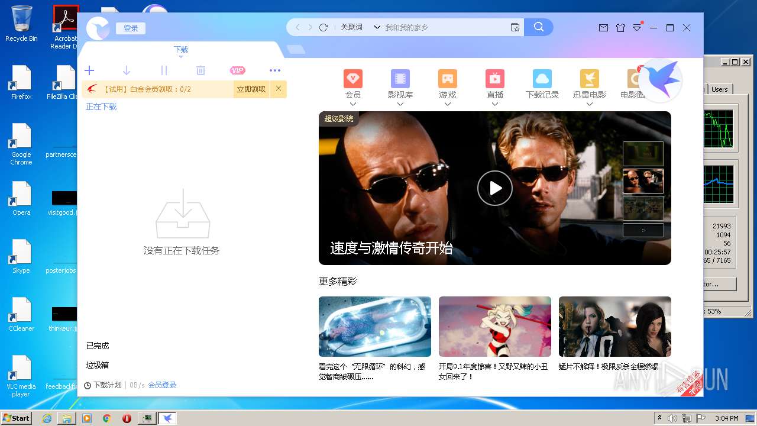Select the second banner thumbnail
This screenshot has height=426, width=757.
(643, 181)
